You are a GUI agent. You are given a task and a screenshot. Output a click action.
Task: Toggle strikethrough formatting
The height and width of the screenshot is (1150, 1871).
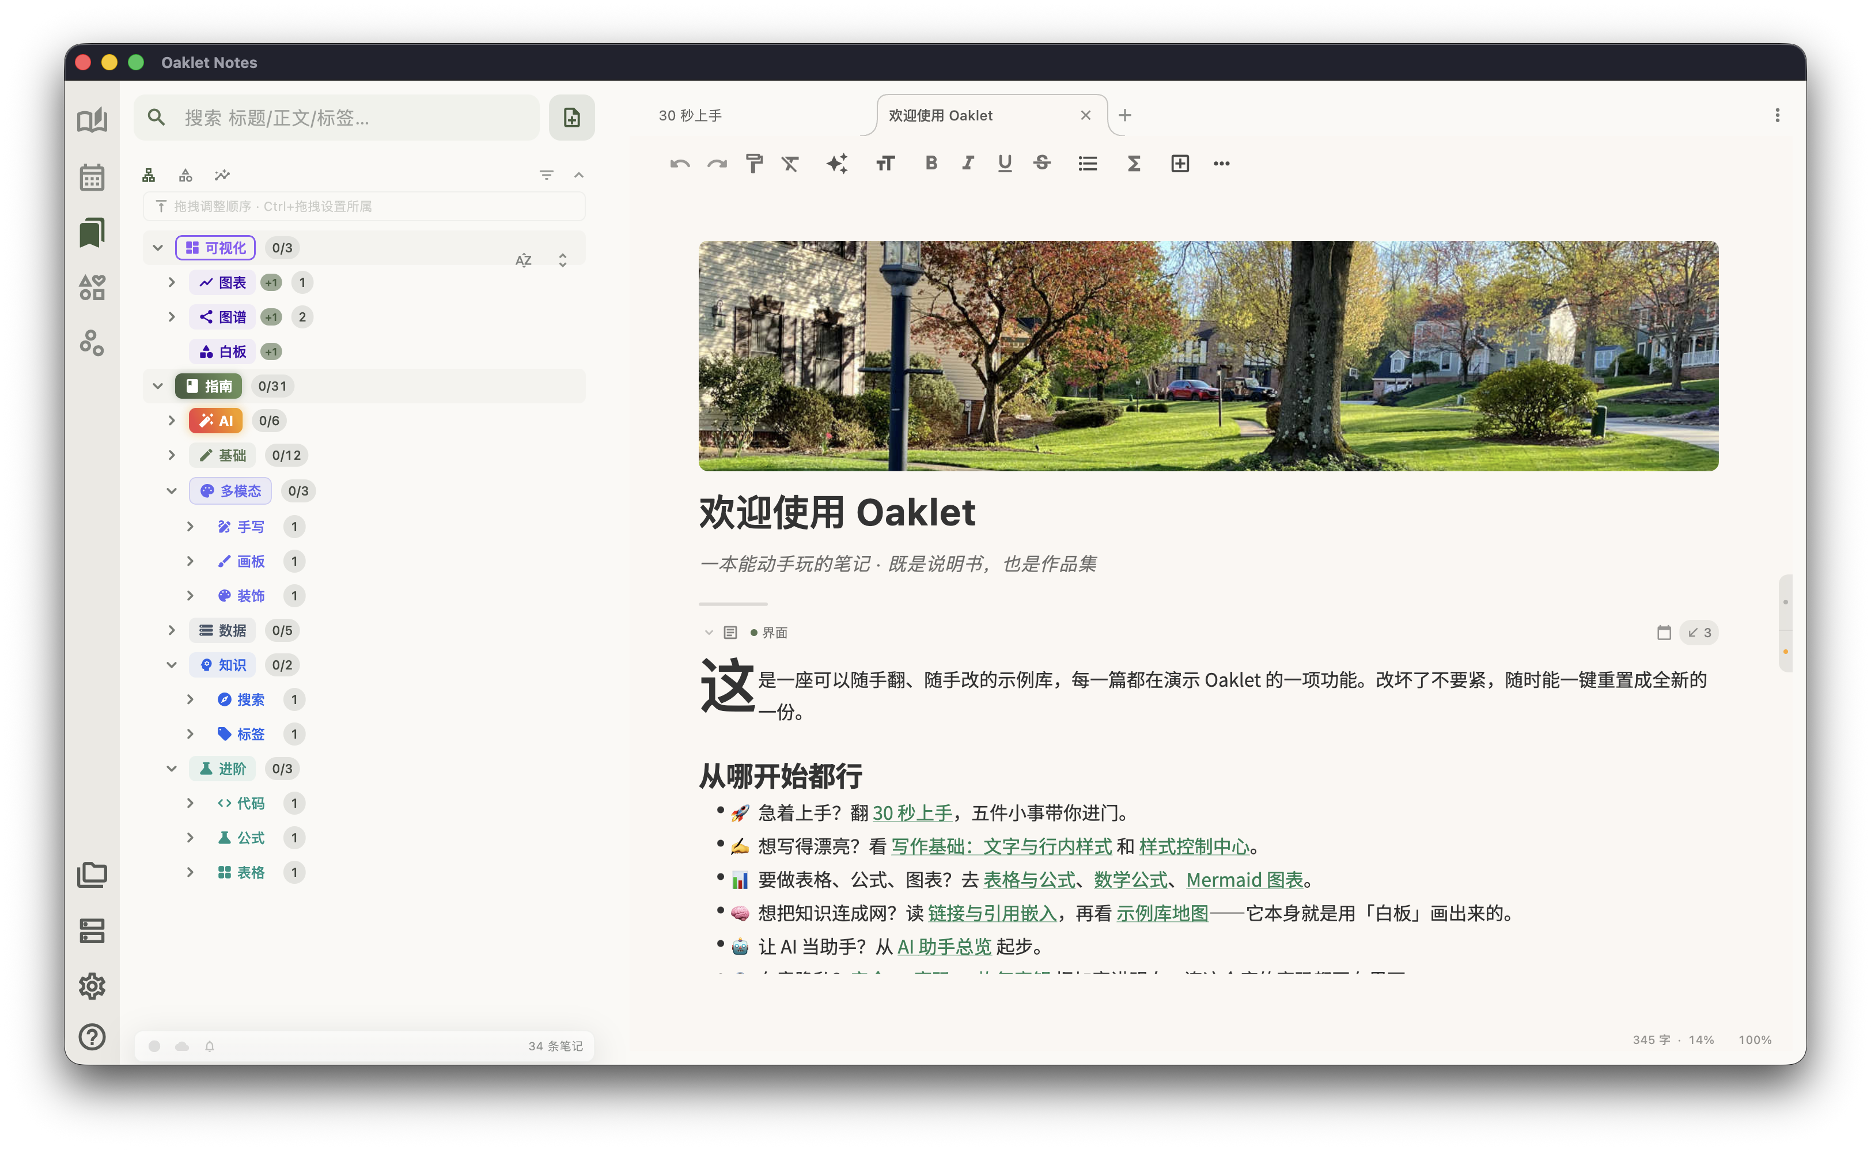[x=1042, y=164]
